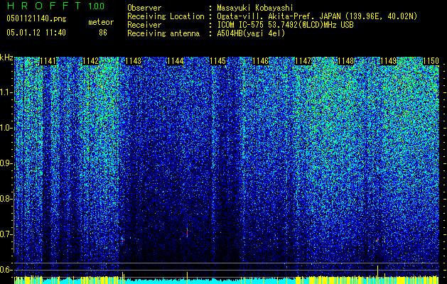Click the date stamp 05.01.12 11:40

point(36,32)
